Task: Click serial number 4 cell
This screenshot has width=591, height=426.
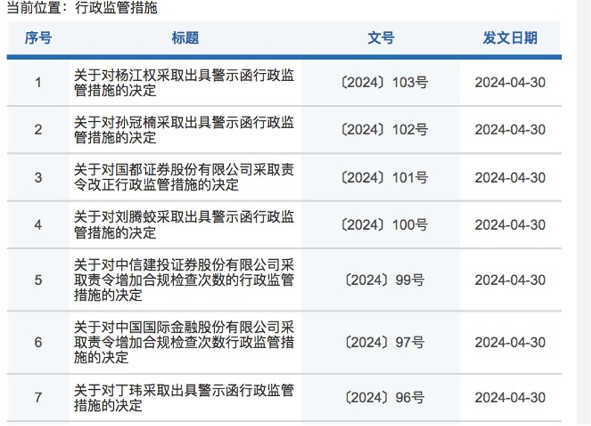Action: [x=38, y=225]
